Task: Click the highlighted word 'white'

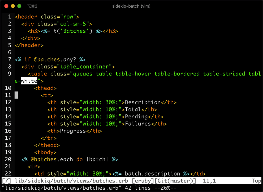Action: pyautogui.click(x=29, y=81)
